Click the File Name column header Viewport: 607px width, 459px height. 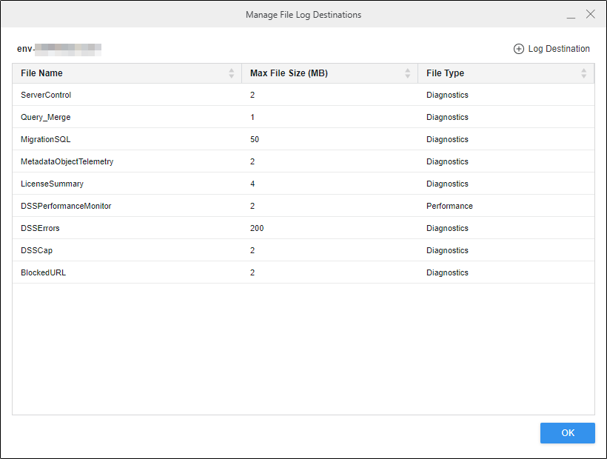pyautogui.click(x=42, y=73)
